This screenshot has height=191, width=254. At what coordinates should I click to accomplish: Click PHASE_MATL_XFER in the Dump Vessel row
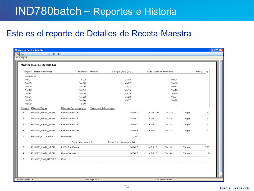(x=43, y=153)
